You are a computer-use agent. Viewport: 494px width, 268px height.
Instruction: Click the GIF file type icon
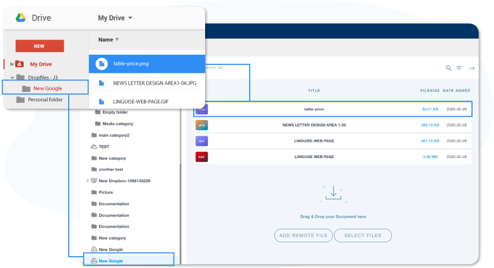[x=202, y=141]
